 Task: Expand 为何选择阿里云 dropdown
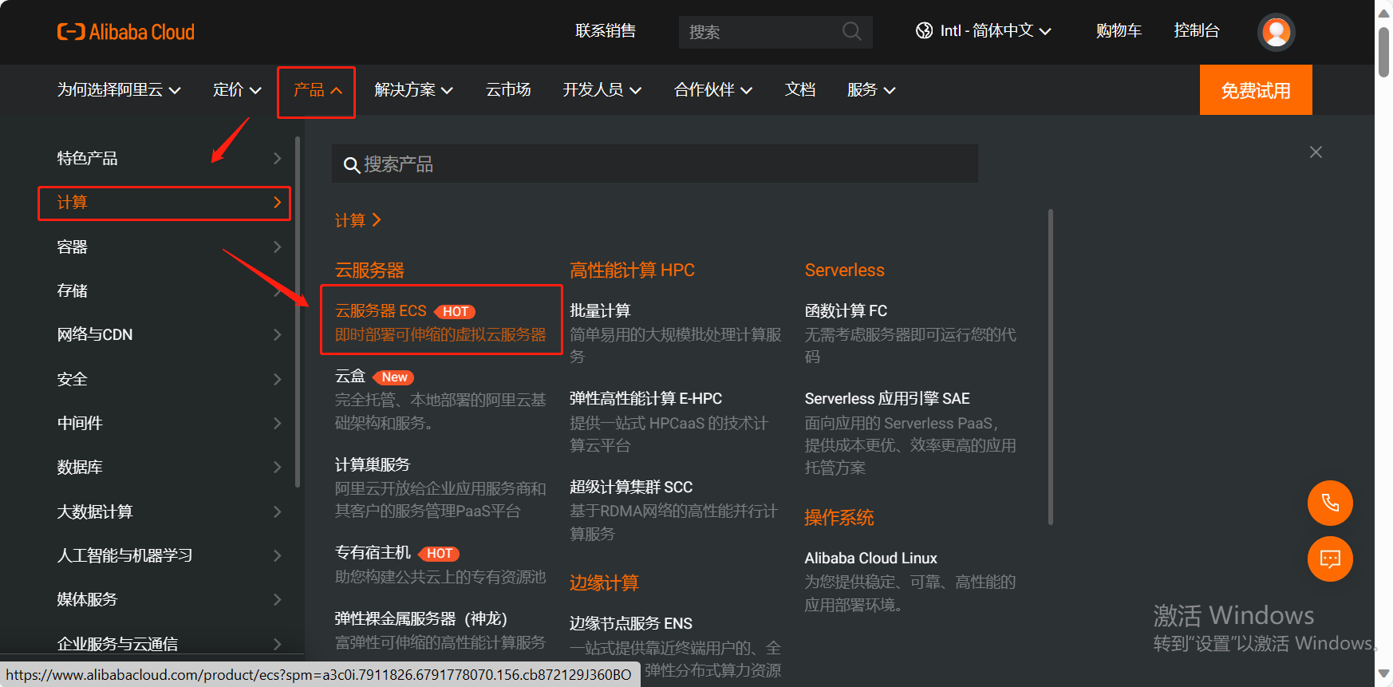[x=119, y=90]
